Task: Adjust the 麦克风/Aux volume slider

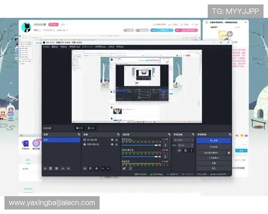Action: coord(140,145)
